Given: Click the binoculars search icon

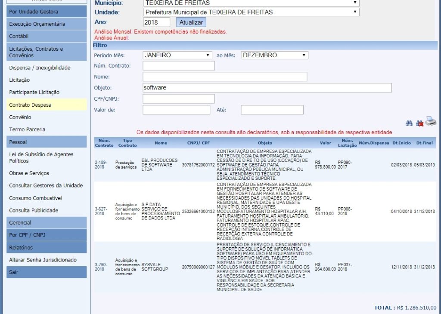Looking at the screenshot, I should 409,123.
